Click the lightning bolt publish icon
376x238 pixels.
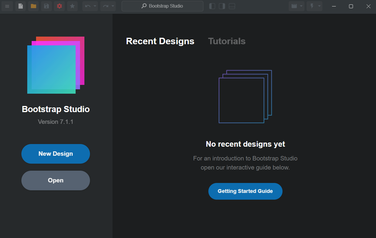point(312,6)
